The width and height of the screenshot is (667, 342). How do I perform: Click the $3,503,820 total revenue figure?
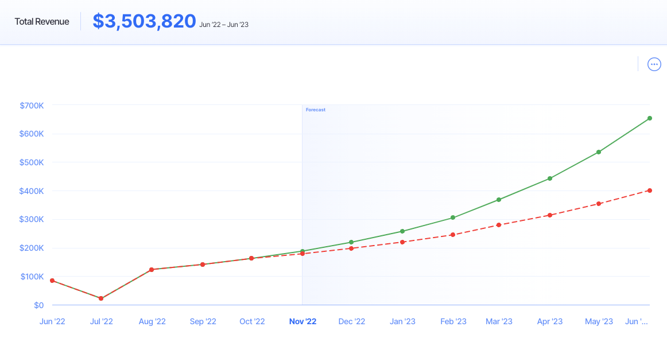pyautogui.click(x=144, y=22)
